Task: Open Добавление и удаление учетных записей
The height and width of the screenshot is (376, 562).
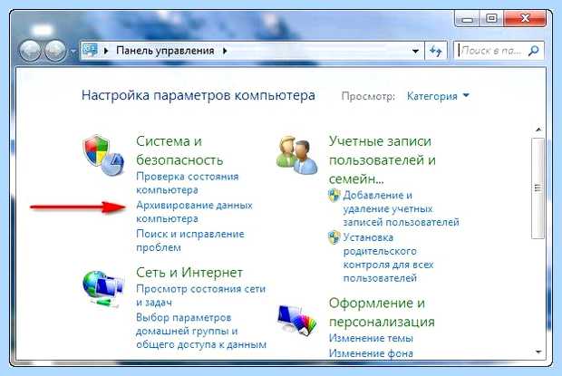Action: (x=401, y=208)
